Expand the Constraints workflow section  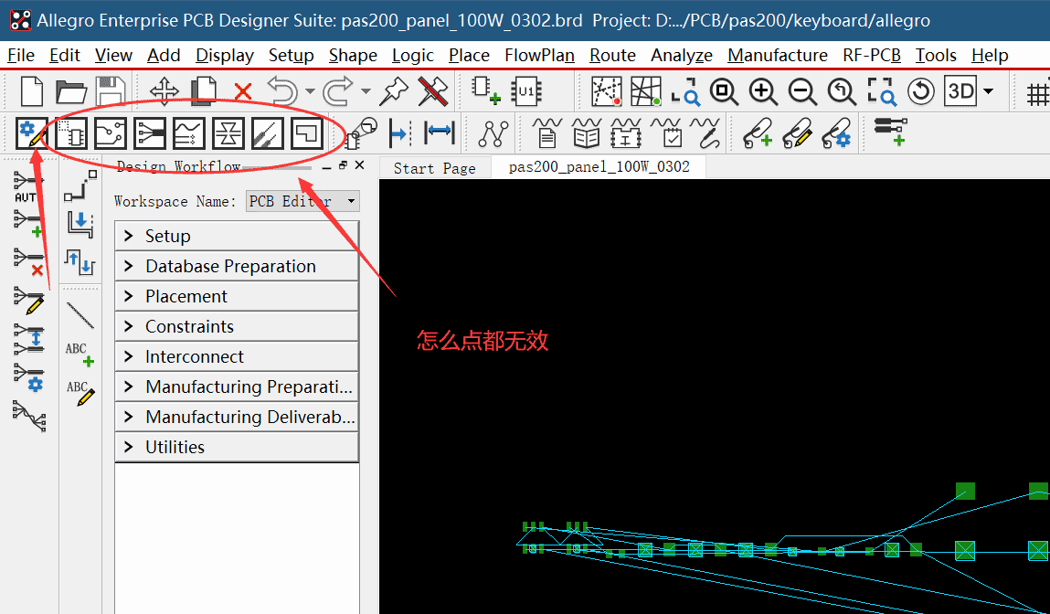(237, 326)
